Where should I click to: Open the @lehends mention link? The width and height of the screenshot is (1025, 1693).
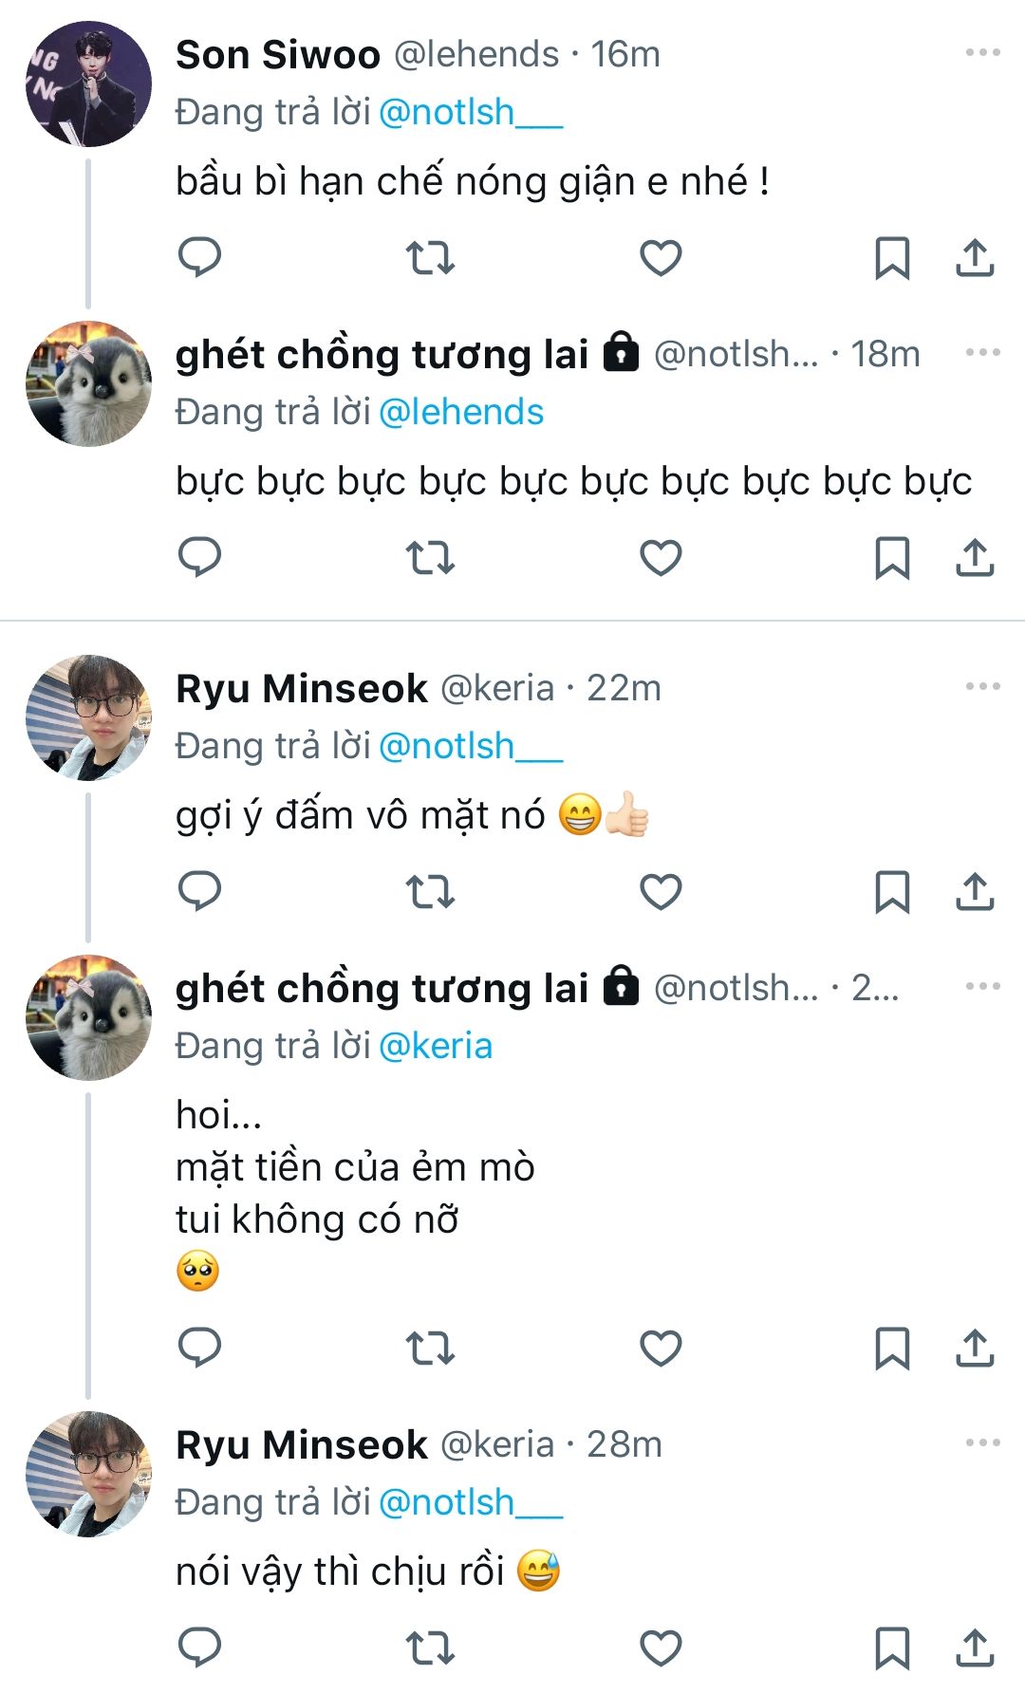tap(461, 412)
